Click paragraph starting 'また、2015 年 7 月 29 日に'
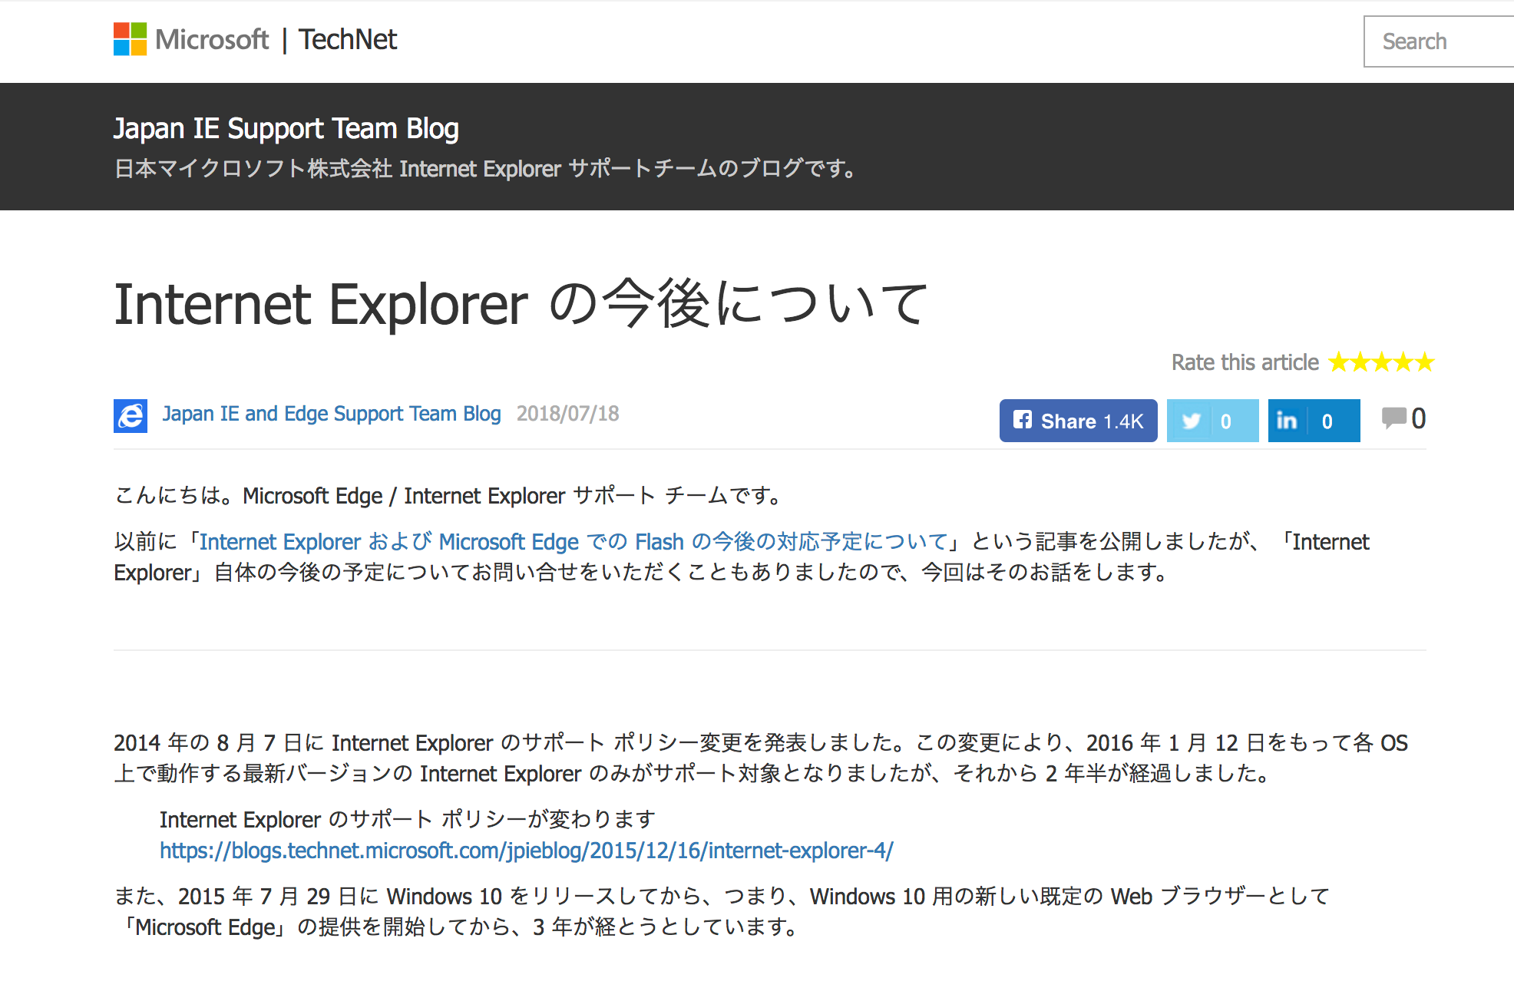The image size is (1514, 1001). pyautogui.click(x=722, y=911)
